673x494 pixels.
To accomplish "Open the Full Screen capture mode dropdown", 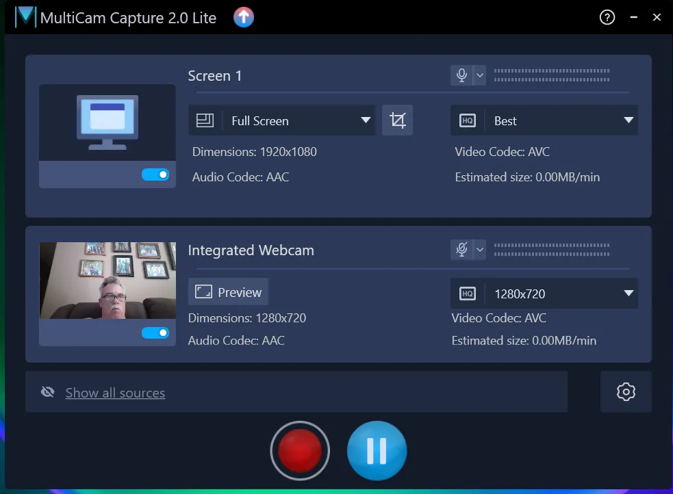I will [x=282, y=120].
